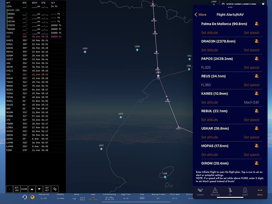This screenshot has width=272, height=204.
Task: Toggle alert bell for USKAR
Action: (257, 129)
